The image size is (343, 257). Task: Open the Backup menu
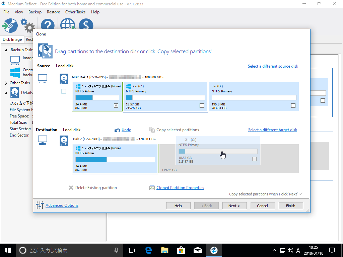click(35, 12)
